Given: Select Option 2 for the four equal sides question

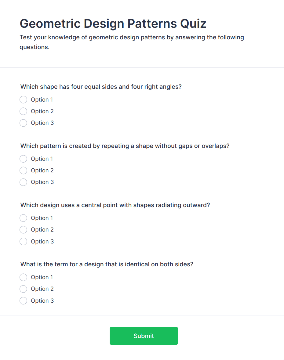Looking at the screenshot, I should coord(23,111).
